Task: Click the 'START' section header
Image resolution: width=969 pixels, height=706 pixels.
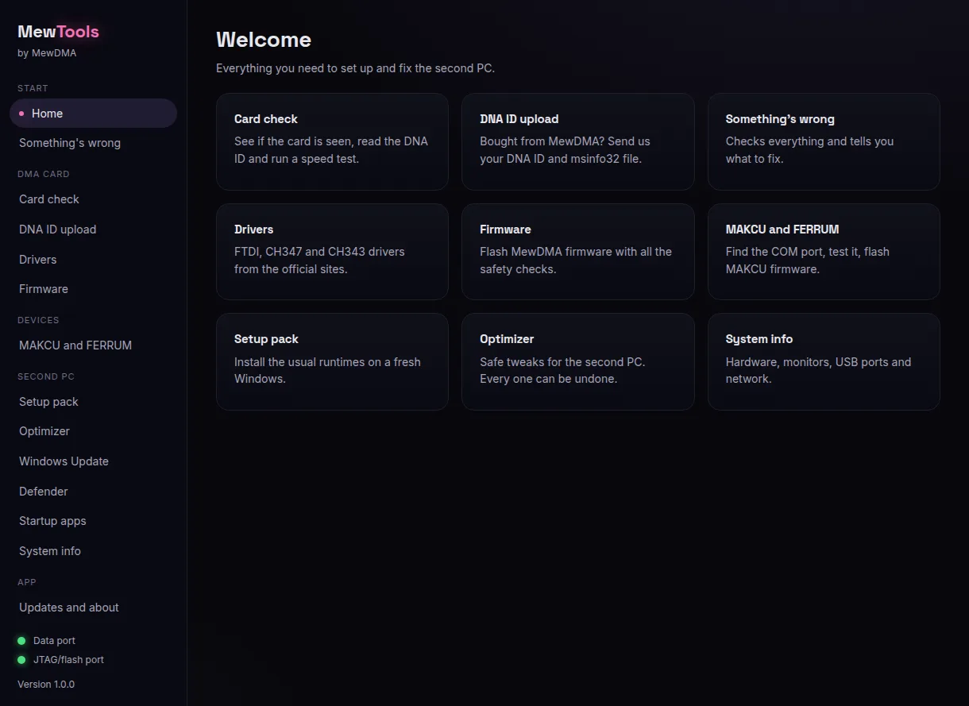Action: 33,88
